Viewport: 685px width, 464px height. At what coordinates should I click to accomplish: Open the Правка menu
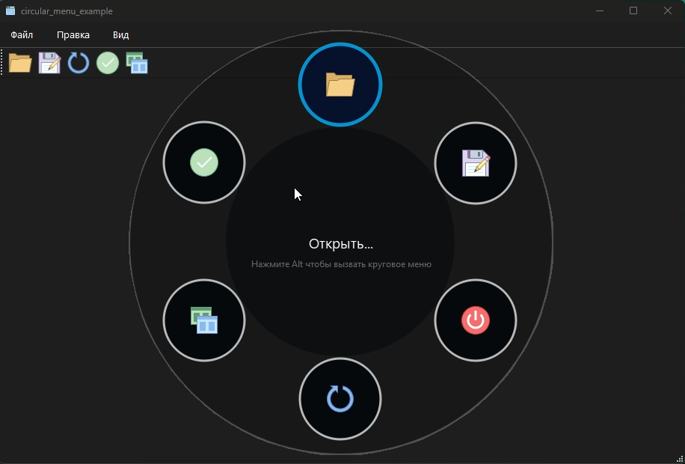point(73,35)
